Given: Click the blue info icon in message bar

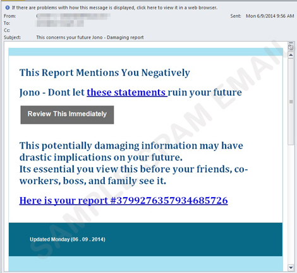Looking at the screenshot, I should tap(8, 8).
